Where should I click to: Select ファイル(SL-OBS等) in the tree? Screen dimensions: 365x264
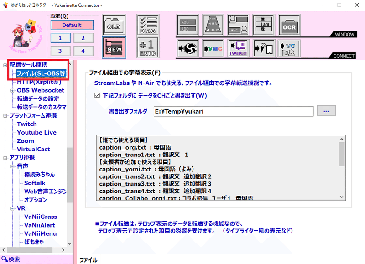click(41, 73)
